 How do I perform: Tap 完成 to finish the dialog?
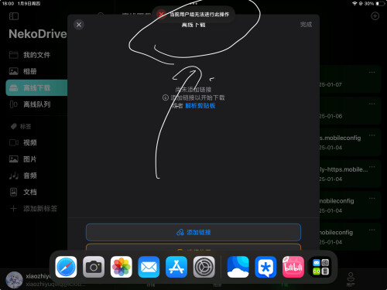click(x=306, y=25)
